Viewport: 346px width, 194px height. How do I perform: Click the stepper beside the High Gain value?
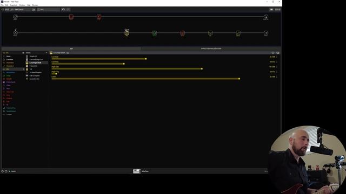point(277,67)
